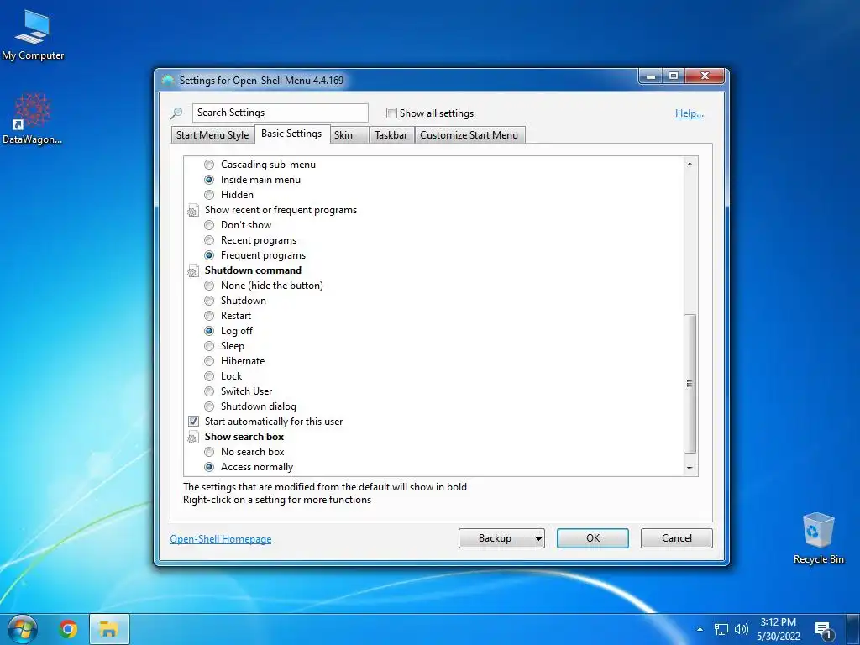Open the action center notification icon

824,631
